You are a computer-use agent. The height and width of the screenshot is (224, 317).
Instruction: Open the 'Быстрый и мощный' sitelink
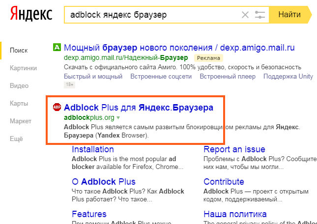click(x=93, y=77)
